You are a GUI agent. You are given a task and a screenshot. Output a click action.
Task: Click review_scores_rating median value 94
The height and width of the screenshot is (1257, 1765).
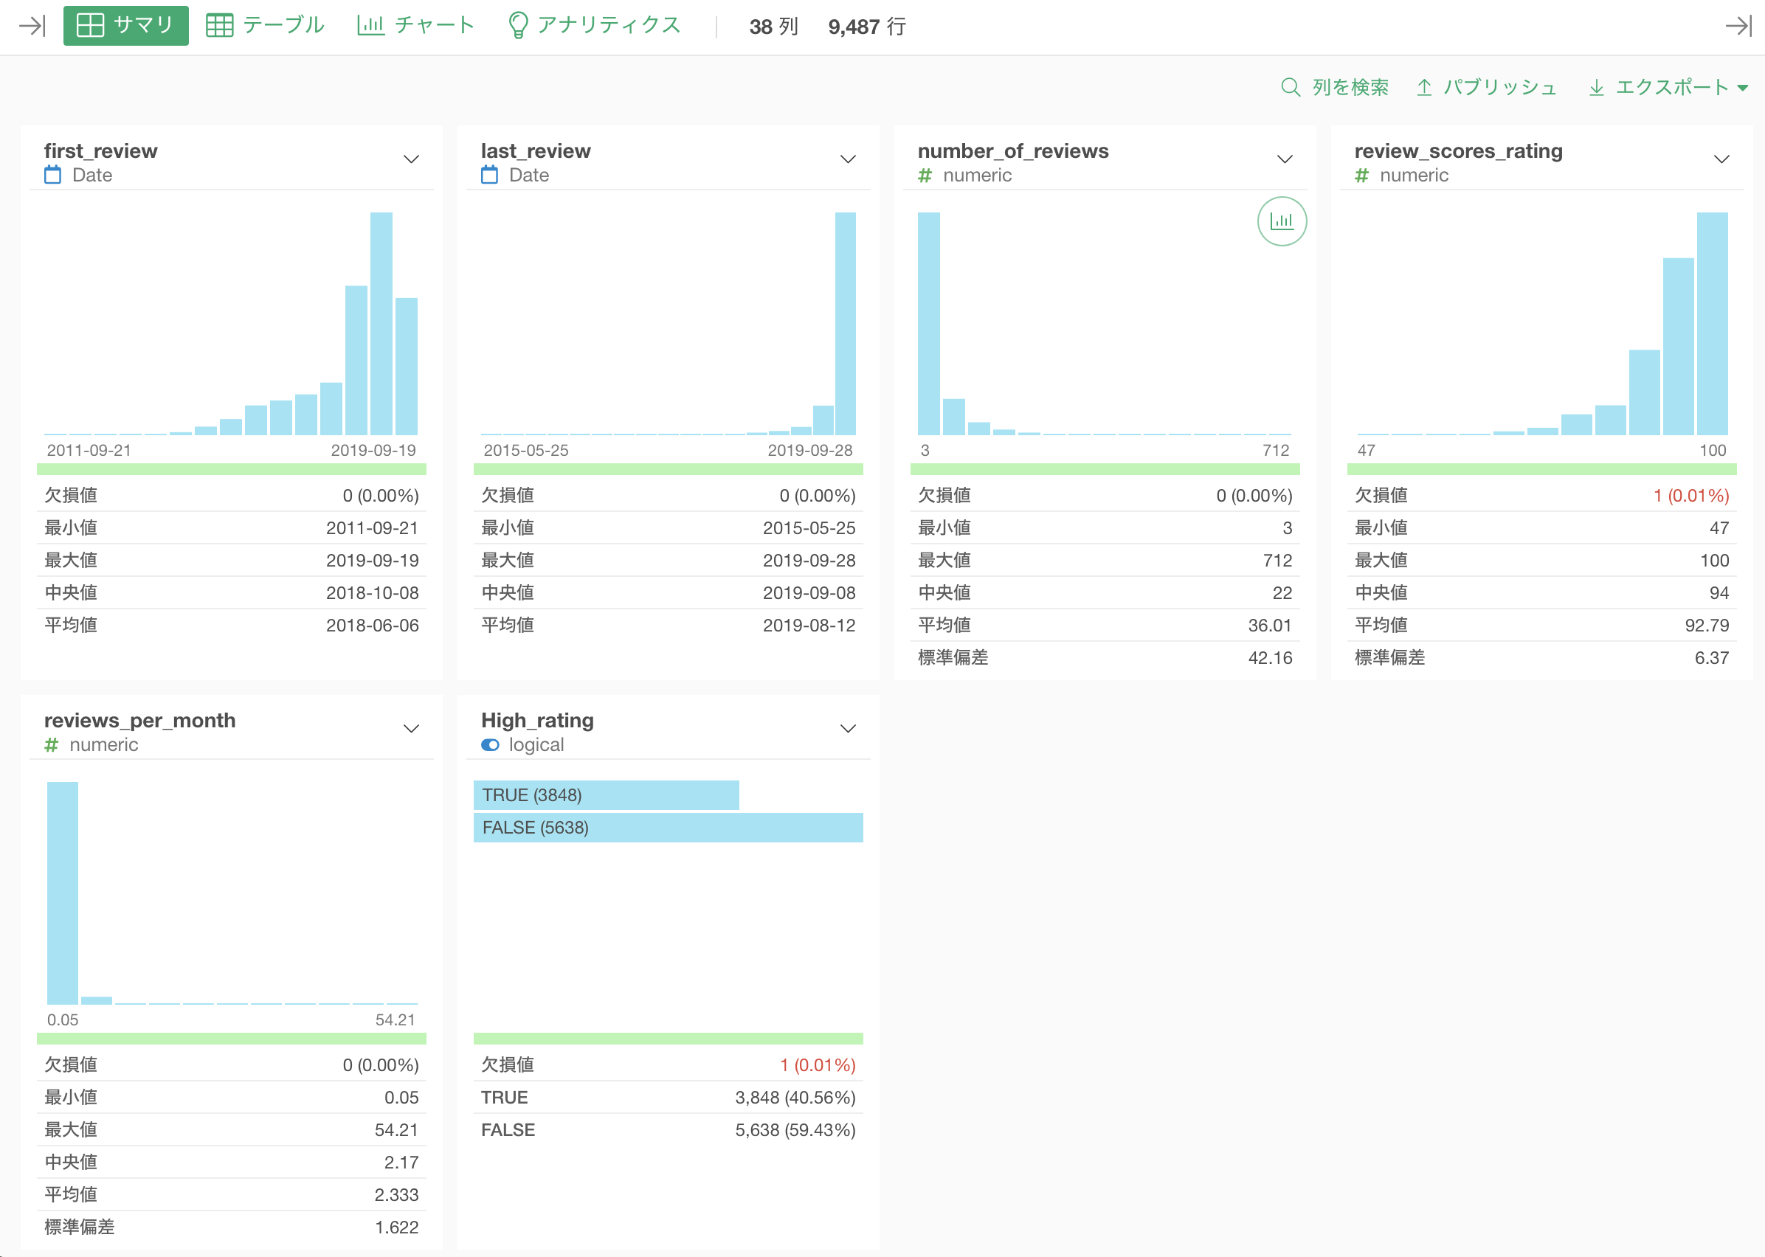tap(1719, 593)
